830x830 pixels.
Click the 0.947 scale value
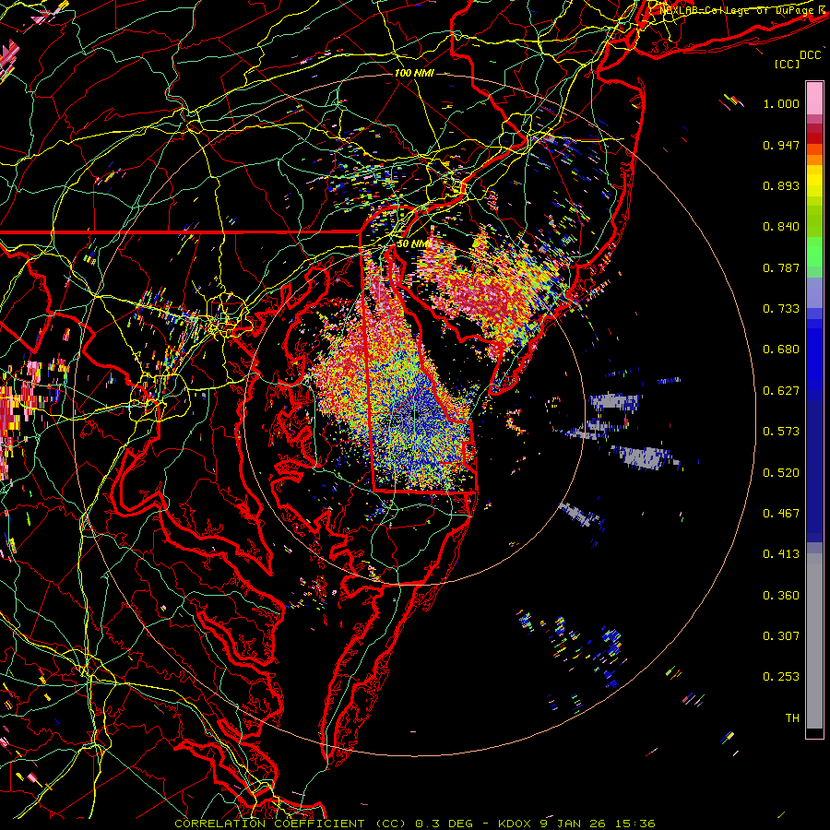(x=781, y=145)
